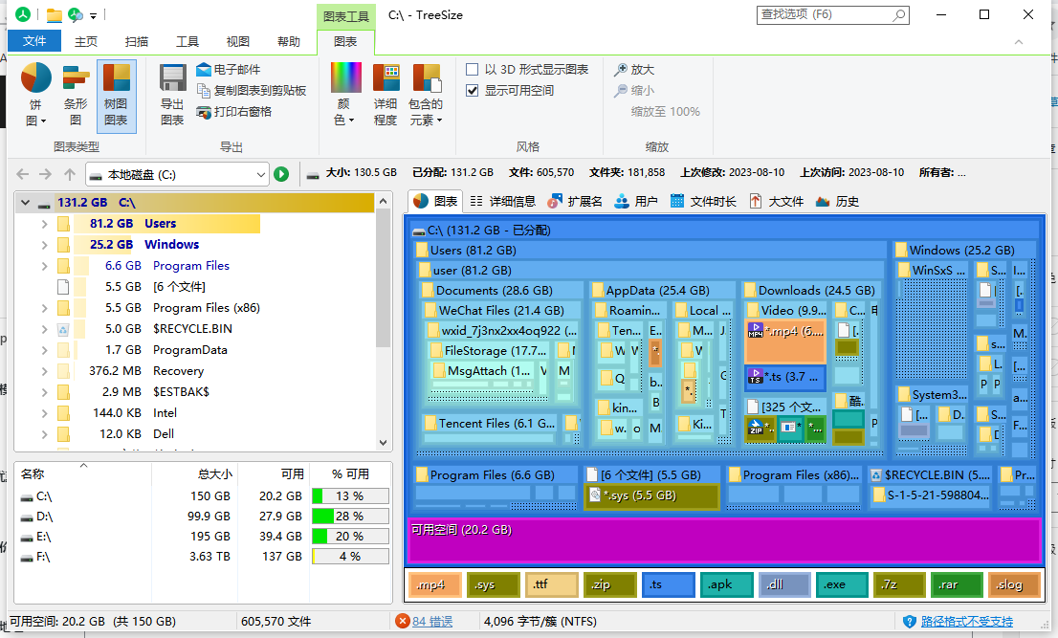Enable 以 3D 形式显示图表

[x=473, y=69]
